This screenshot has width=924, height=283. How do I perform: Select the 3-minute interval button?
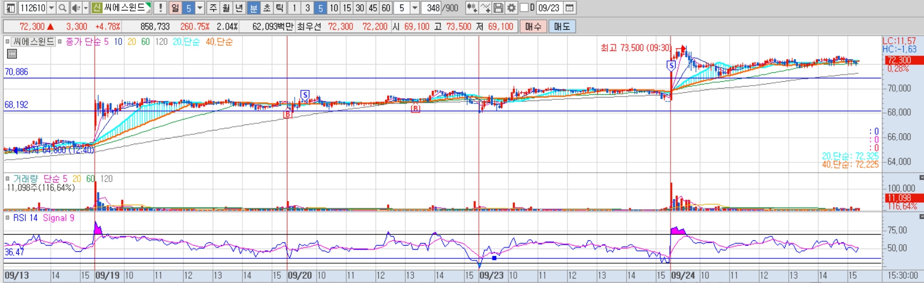(307, 8)
